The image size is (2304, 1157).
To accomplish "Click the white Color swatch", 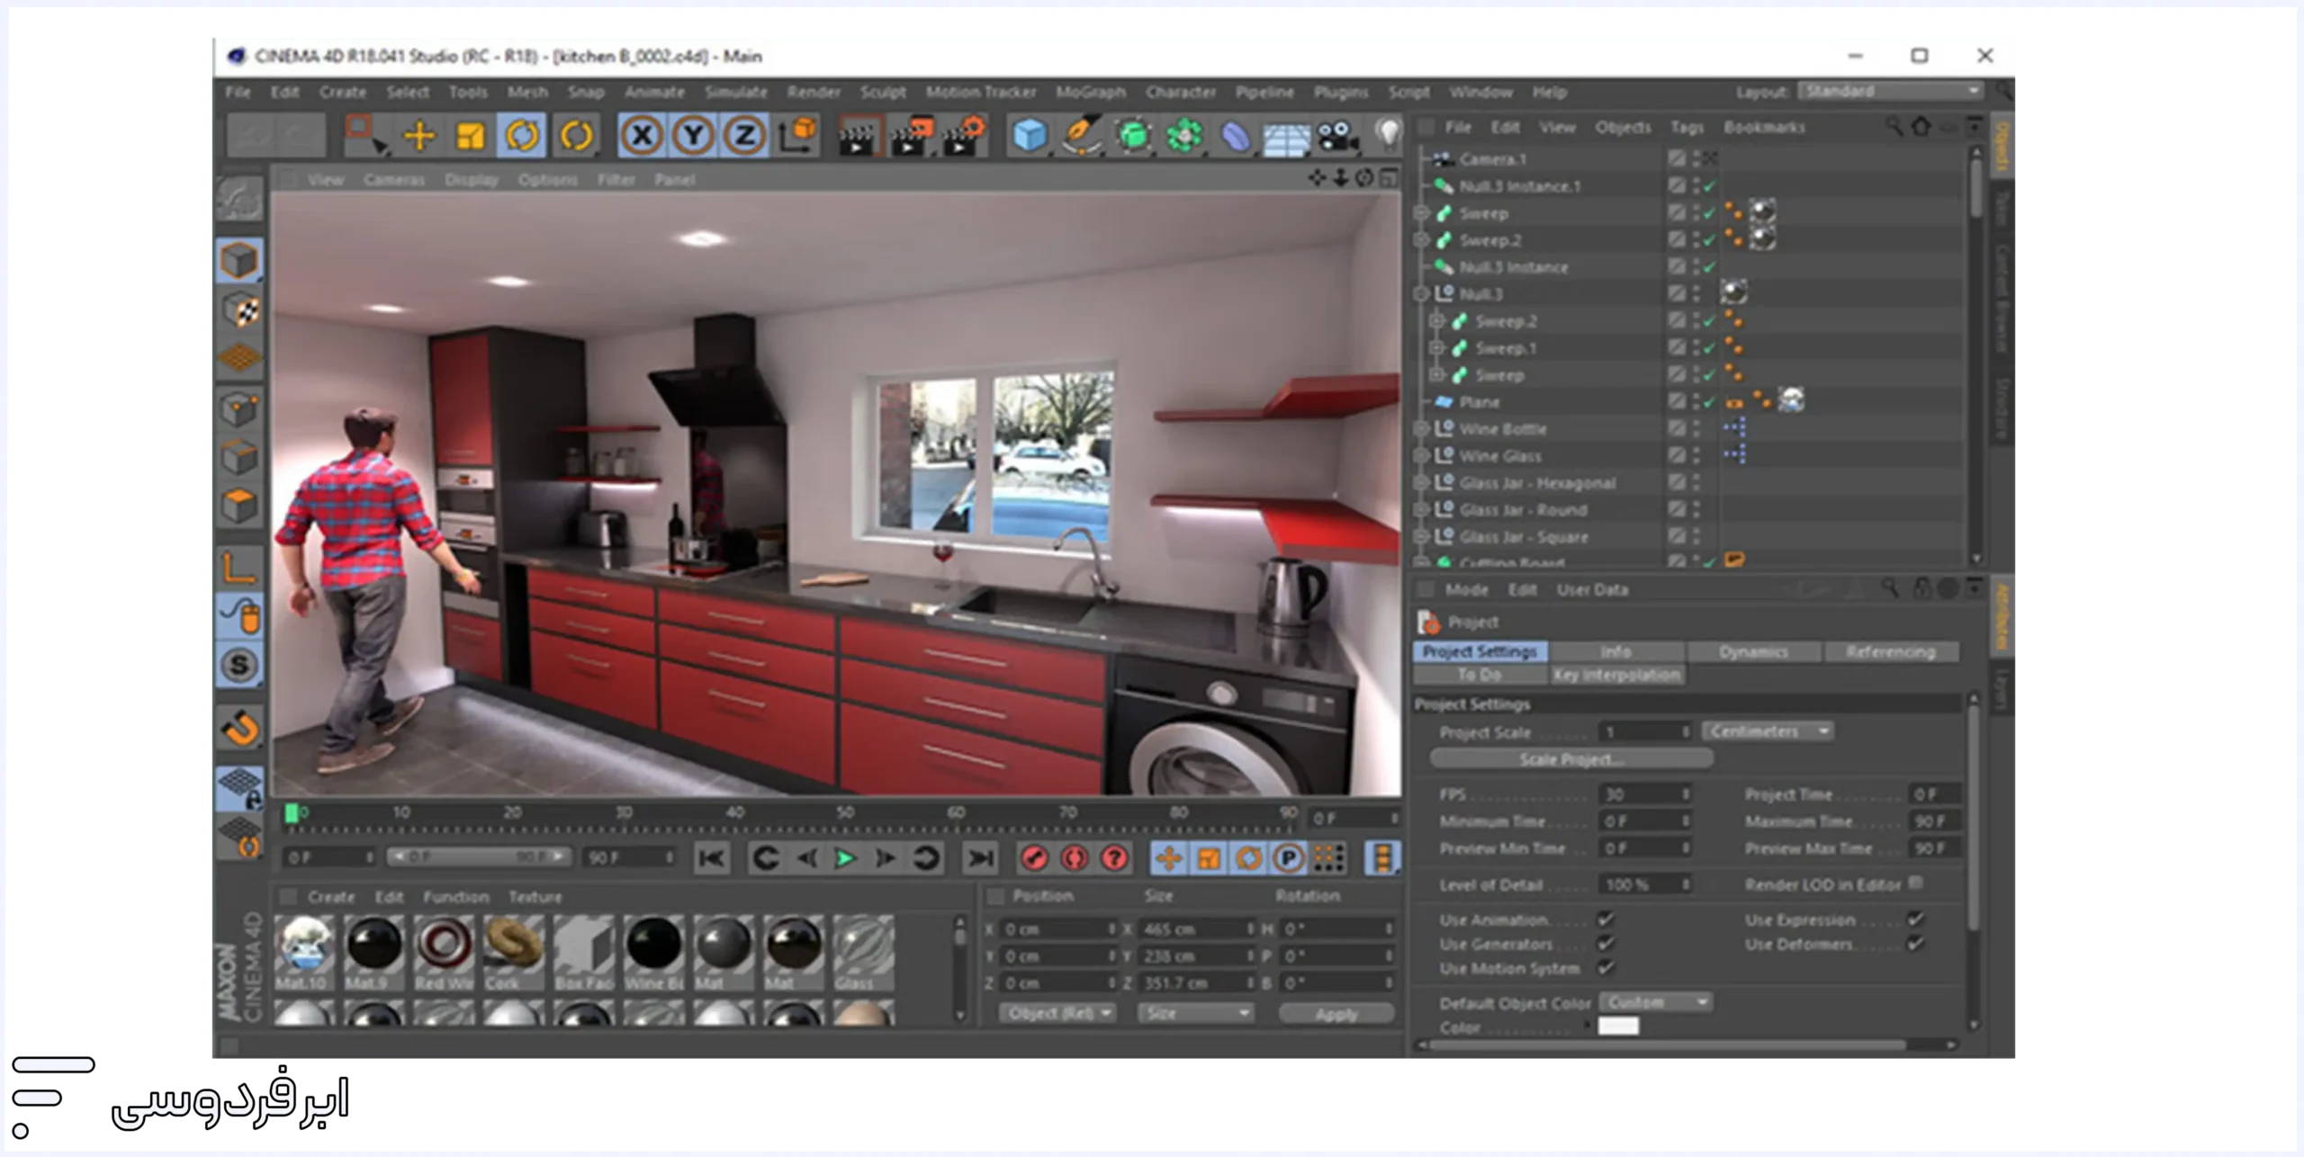I will point(1620,1025).
